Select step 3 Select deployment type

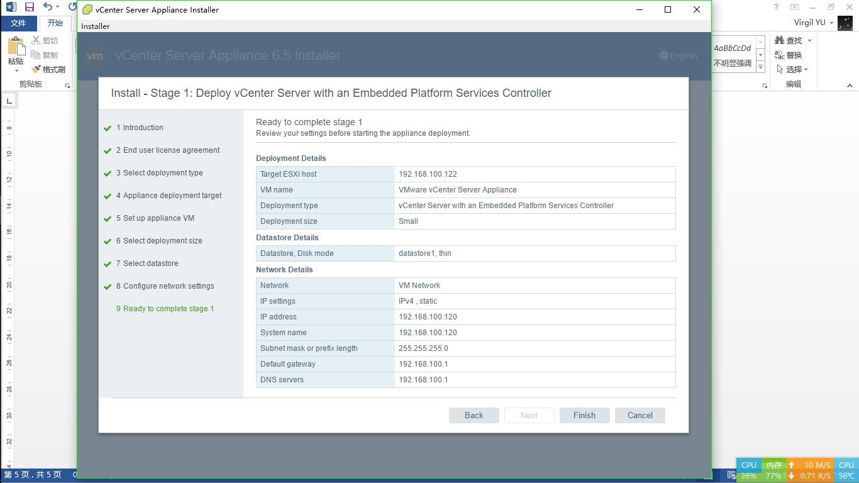pos(160,173)
